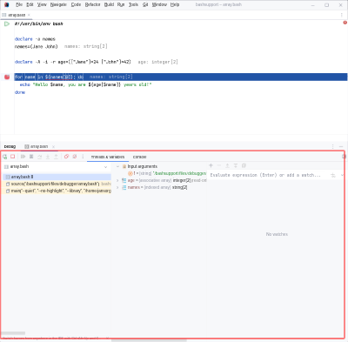Click the shebang line #!/usr/bin/env bash
Image resolution: width=348 pixels, height=342 pixels.
coord(38,23)
